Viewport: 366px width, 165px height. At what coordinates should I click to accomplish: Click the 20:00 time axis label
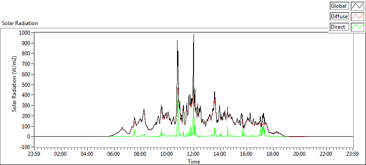click(300, 154)
